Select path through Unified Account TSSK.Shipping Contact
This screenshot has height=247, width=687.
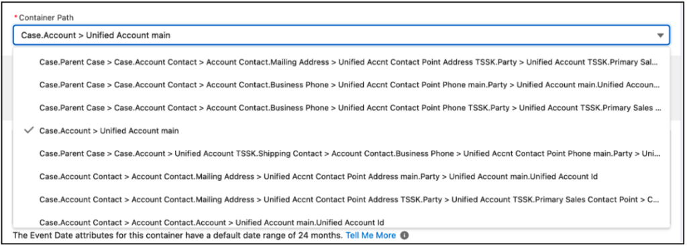click(341, 153)
